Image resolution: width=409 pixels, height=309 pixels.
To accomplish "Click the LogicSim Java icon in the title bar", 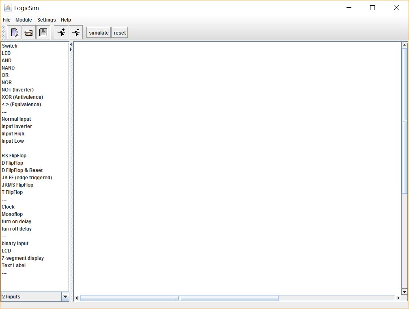I will 8,8.
